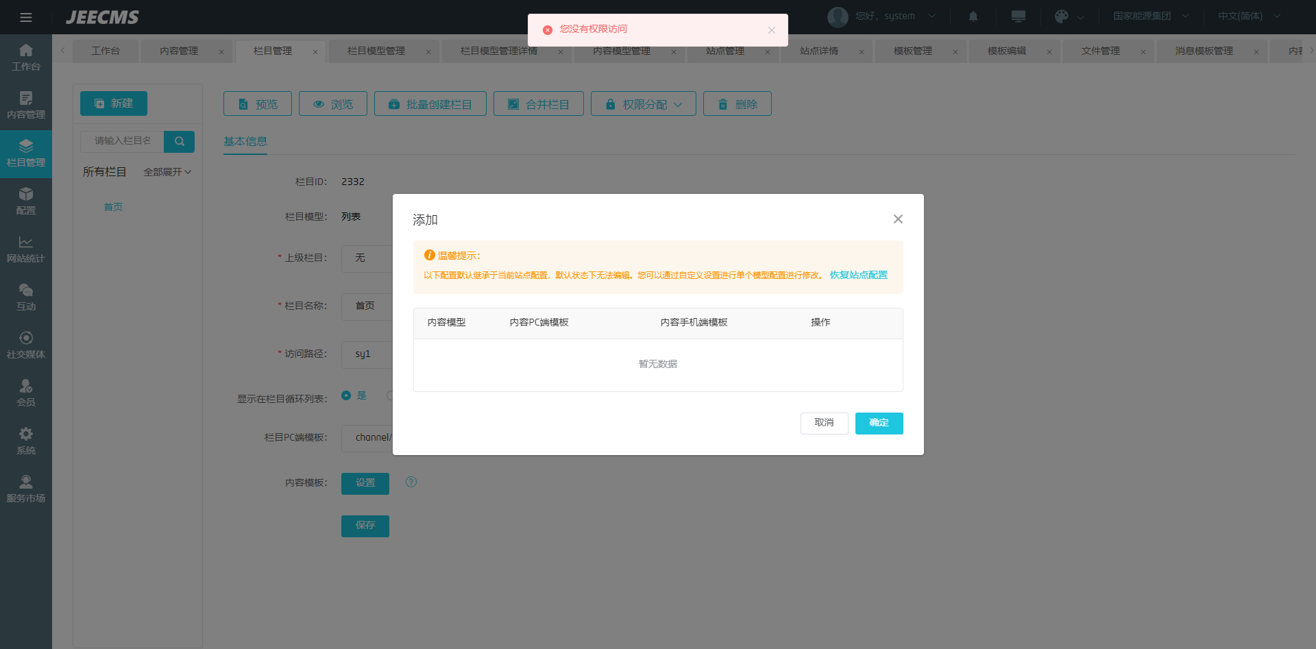Close the 栏目模型管理 tab
Screen dimensions: 1316x649
[x=428, y=52]
